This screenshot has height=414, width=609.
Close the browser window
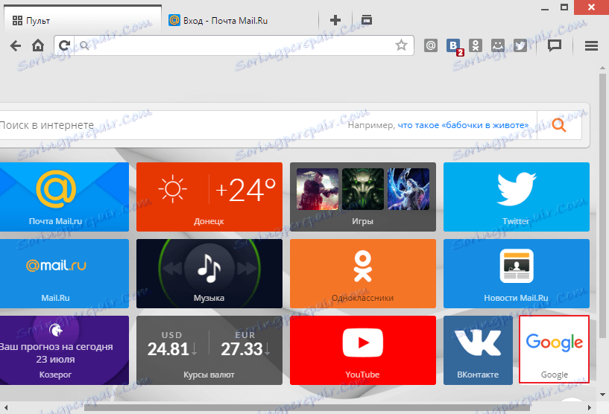(591, 7)
